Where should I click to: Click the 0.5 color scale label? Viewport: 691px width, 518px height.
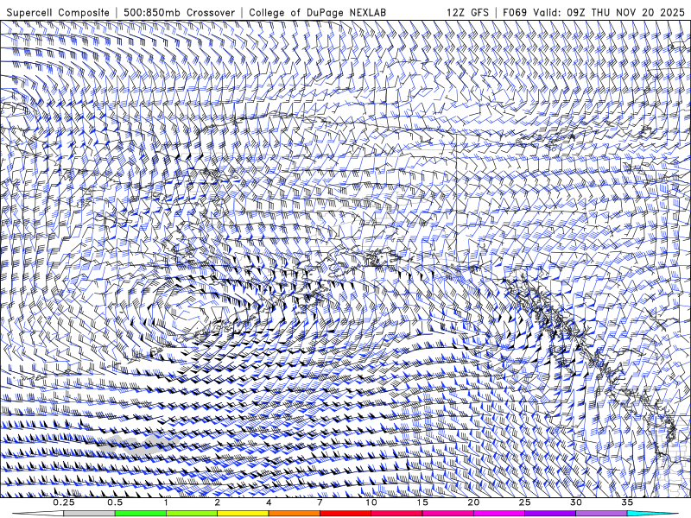click(115, 502)
